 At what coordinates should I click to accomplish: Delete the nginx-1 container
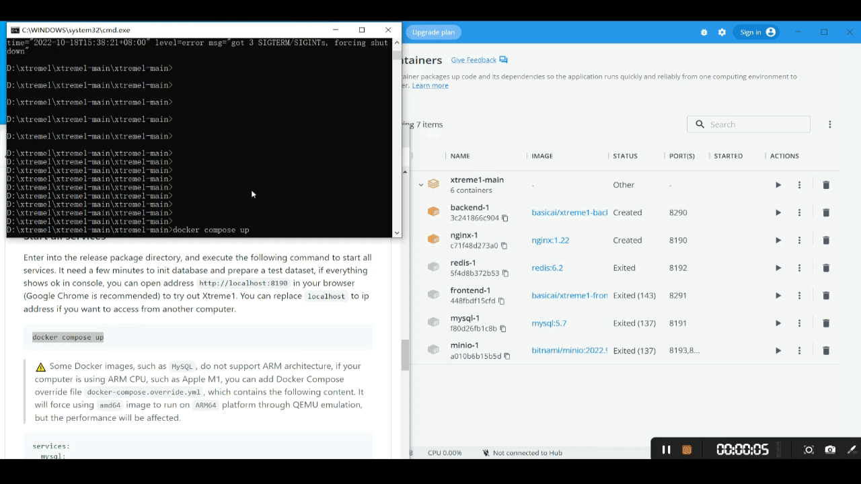click(x=826, y=240)
